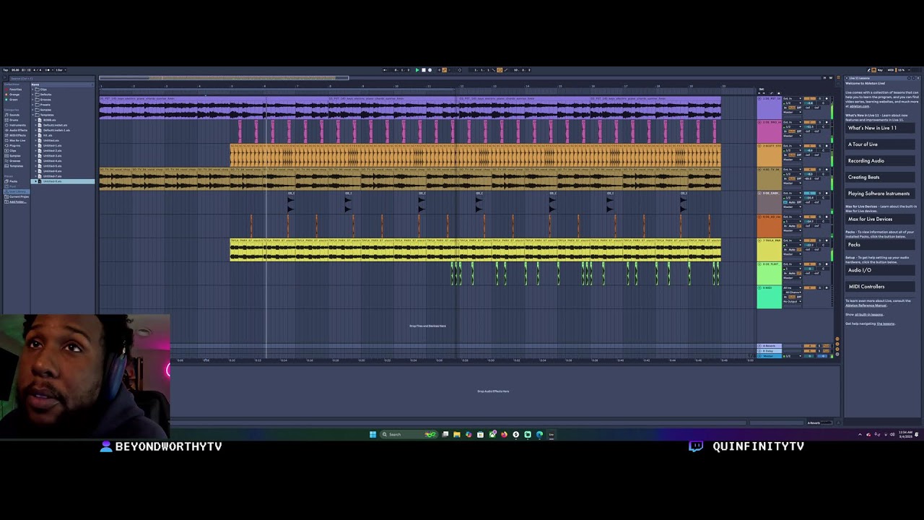This screenshot has height=520, width=924.
Task: Select Favorites collection
Action: 13,90
